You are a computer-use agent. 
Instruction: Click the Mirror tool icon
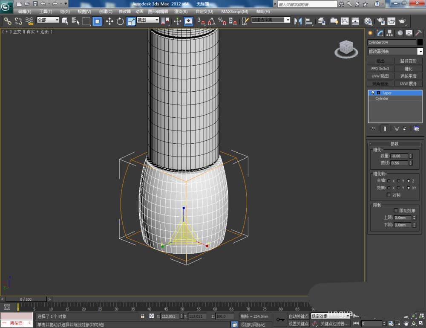298,21
